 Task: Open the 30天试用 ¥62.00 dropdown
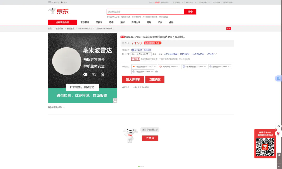(x=169, y=67)
